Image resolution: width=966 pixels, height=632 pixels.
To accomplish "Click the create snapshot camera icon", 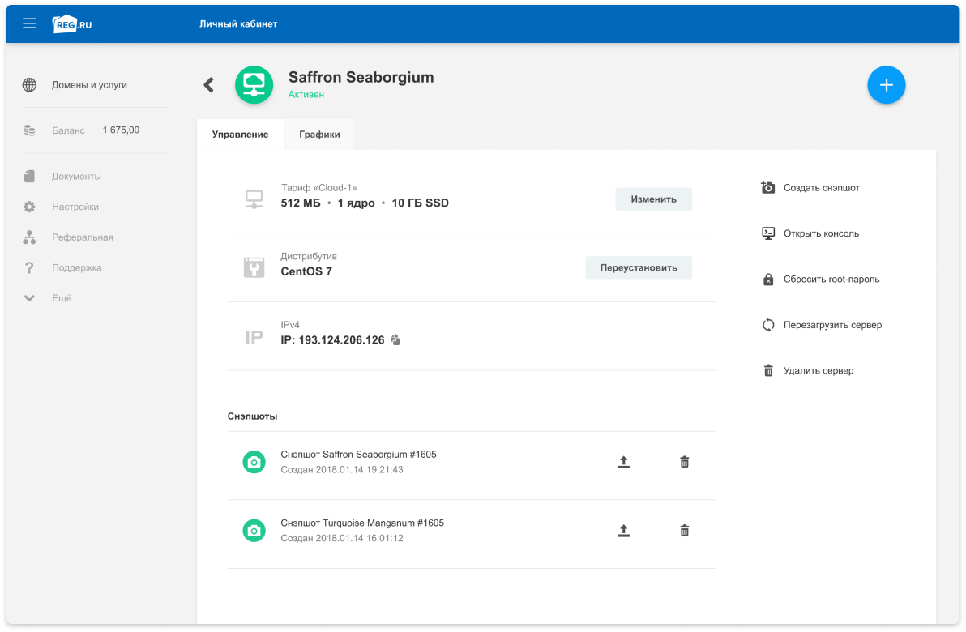I will [x=767, y=187].
